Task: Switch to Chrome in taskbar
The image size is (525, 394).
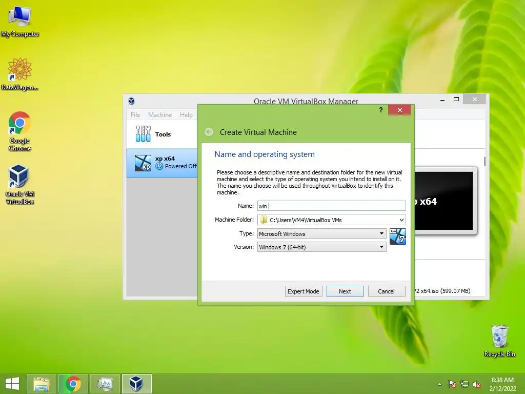Action: [73, 384]
